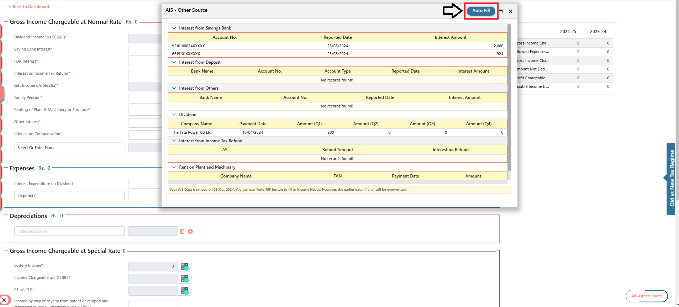Image resolution: width=679 pixels, height=307 pixels.
Task: Open Old vs New Tax Regime panel
Action: (672, 179)
